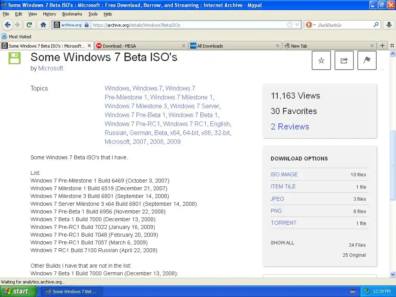Click the Mypal taskbar button
The image size is (396, 297).
click(72, 292)
